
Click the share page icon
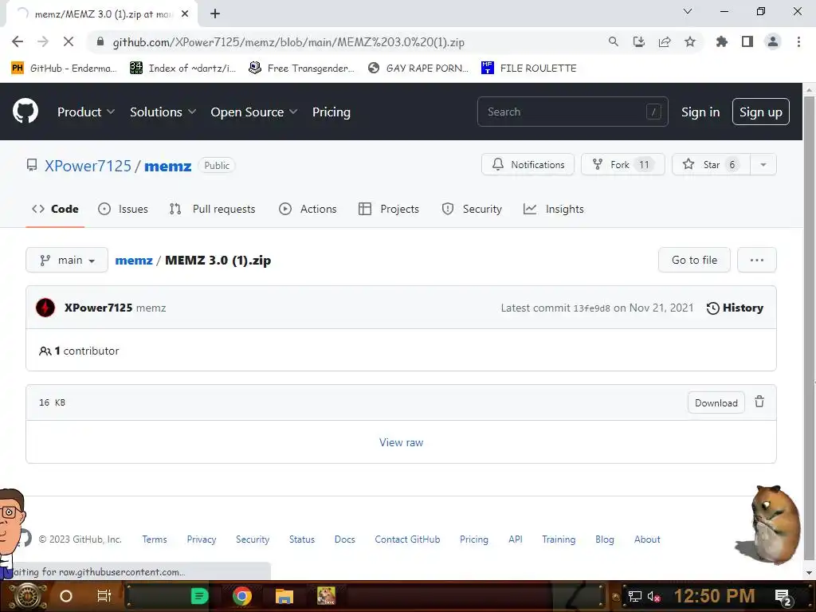point(665,41)
